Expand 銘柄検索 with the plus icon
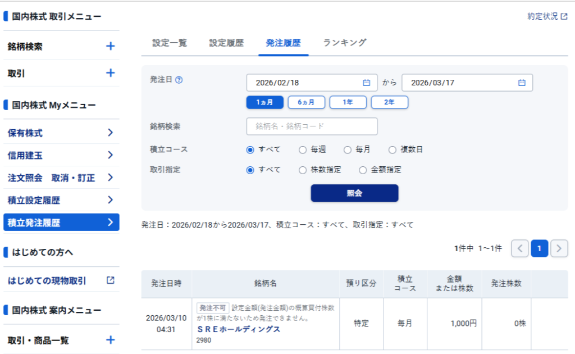 110,47
